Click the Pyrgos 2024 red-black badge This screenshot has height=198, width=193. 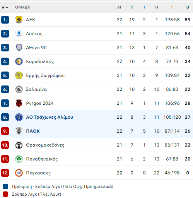pos(19,103)
